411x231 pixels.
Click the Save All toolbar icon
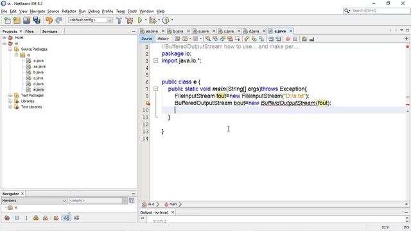(37, 20)
